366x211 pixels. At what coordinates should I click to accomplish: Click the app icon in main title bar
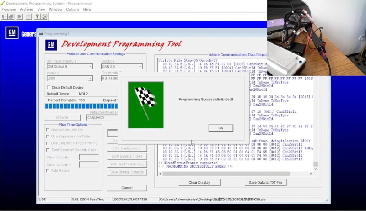tap(3, 3)
